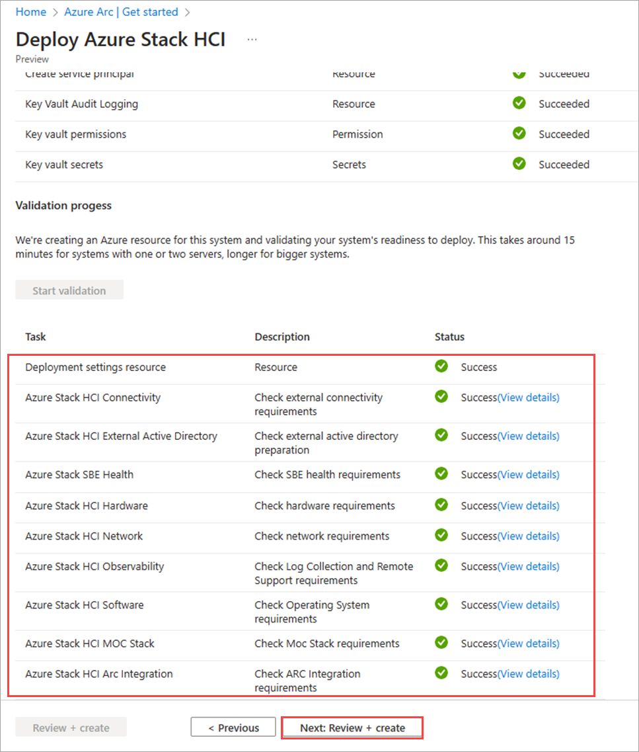Click the success icon for Key vault secrets
Viewport: 639px width, 752px height.
519,163
